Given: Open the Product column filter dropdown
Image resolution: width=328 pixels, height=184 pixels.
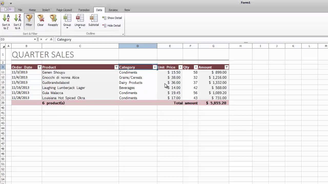Looking at the screenshot, I should [116, 67].
